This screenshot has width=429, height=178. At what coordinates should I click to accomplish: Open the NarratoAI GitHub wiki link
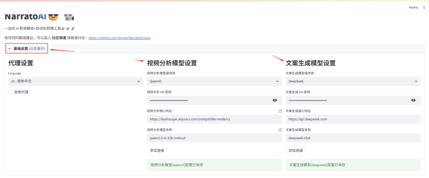tap(120, 38)
